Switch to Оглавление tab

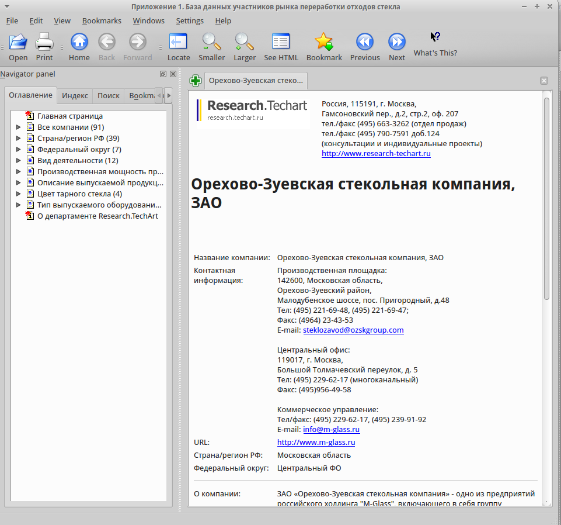30,95
